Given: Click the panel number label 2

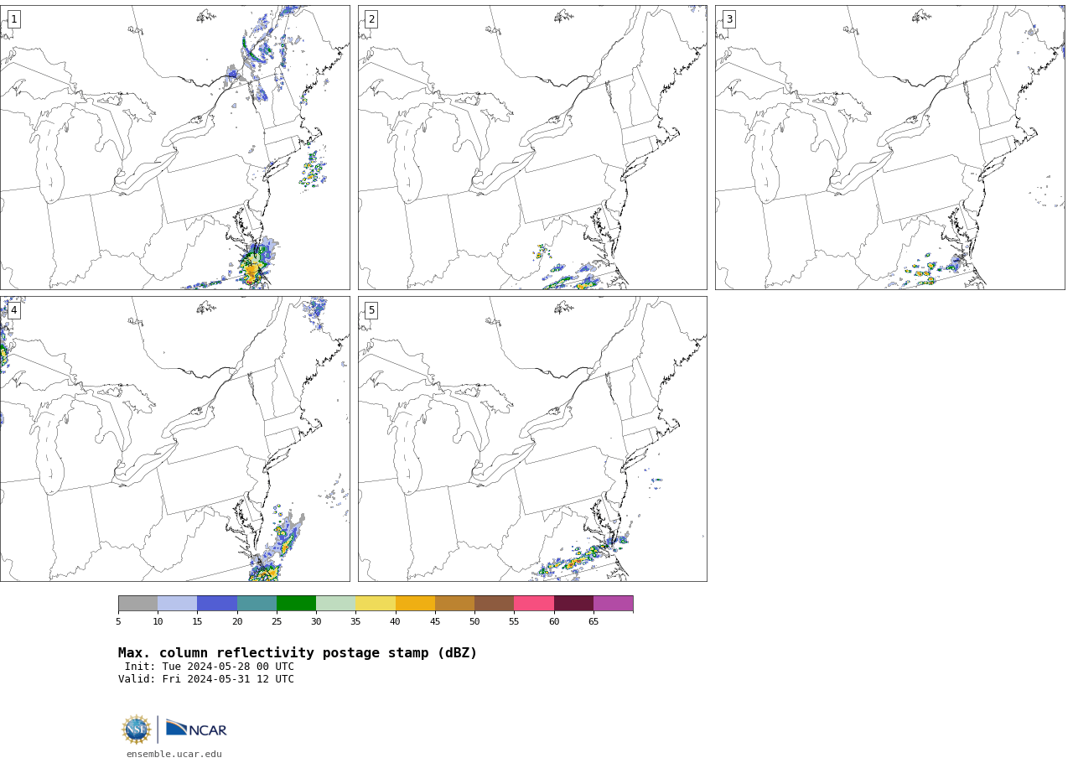Looking at the screenshot, I should (371, 19).
